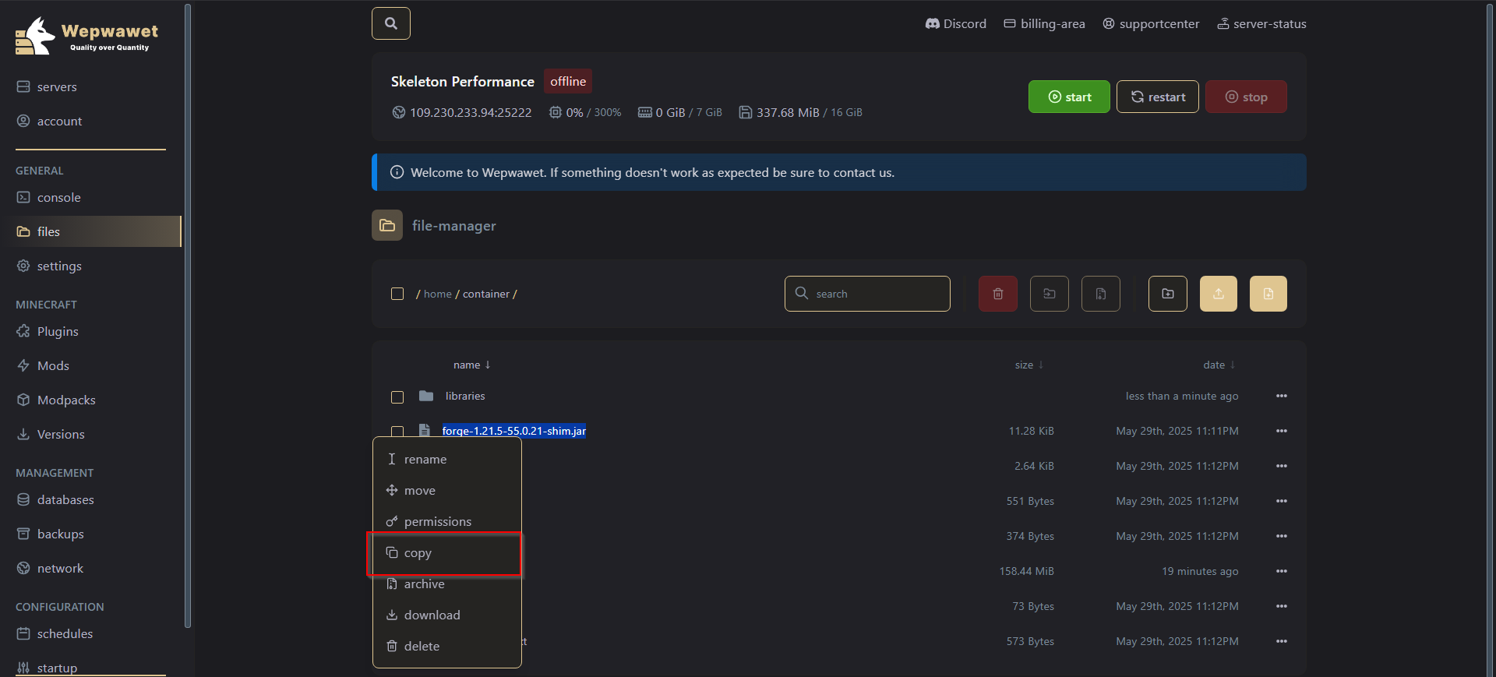The image size is (1496, 677).
Task: Open options menu for 73 Bytes row
Action: pos(1282,606)
